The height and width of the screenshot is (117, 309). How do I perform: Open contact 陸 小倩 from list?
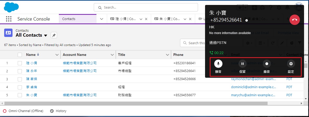(x=32, y=63)
